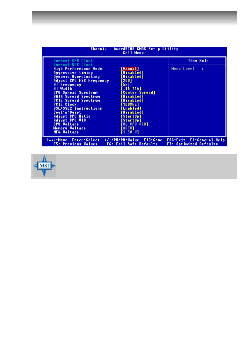250x342 pixels.
Task: Change the Dynamic Overclocking [Disabled] value
Action: tap(132, 77)
